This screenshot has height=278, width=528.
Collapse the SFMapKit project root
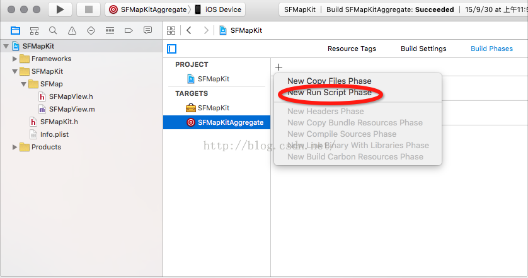(6, 46)
